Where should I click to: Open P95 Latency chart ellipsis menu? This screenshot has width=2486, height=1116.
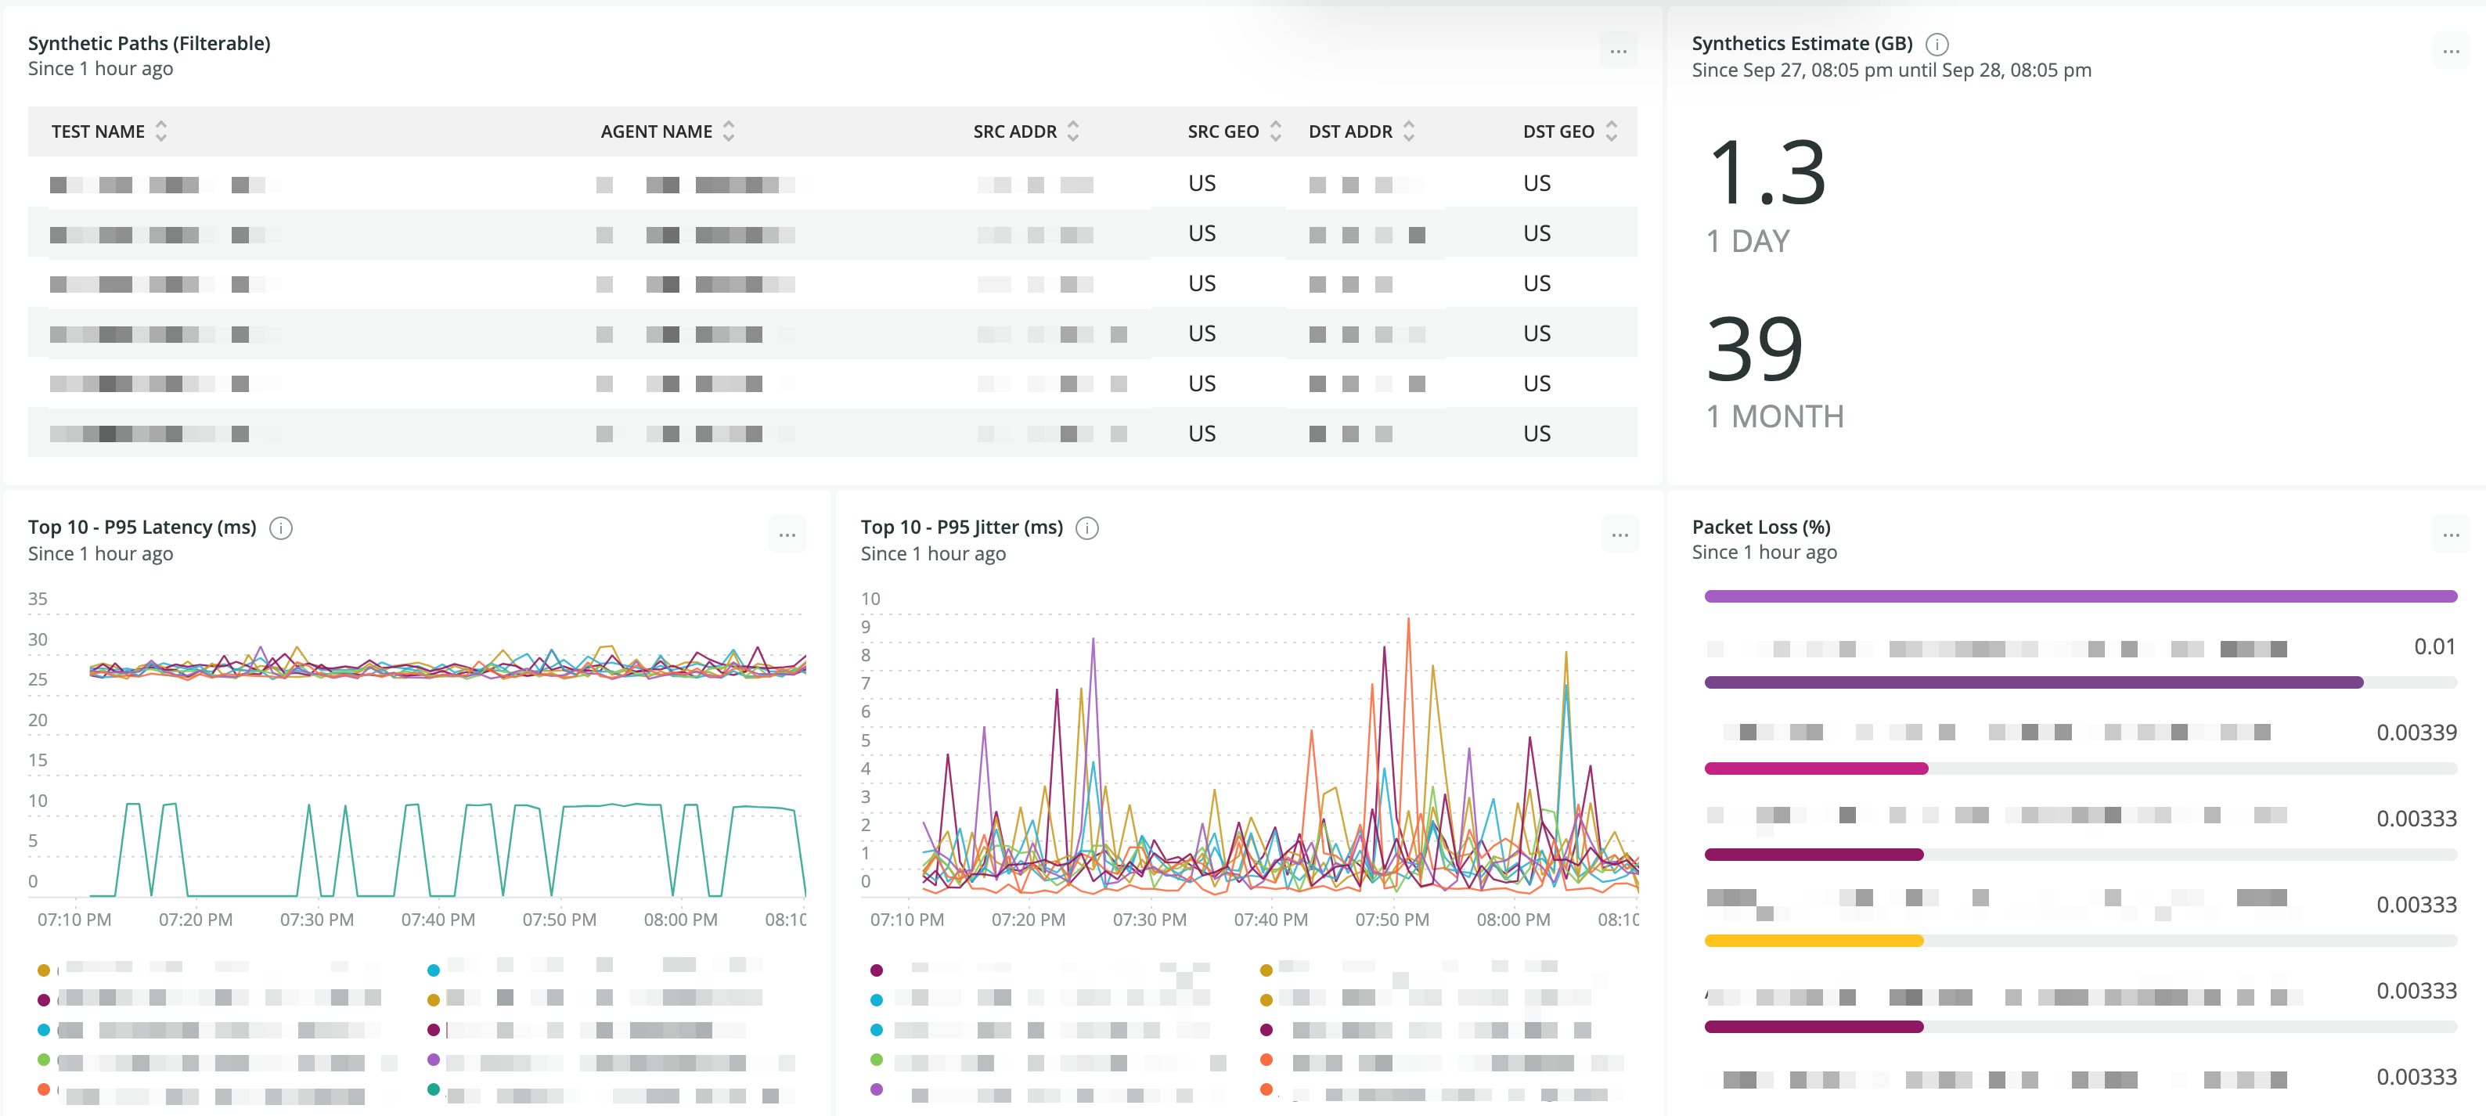[x=787, y=535]
